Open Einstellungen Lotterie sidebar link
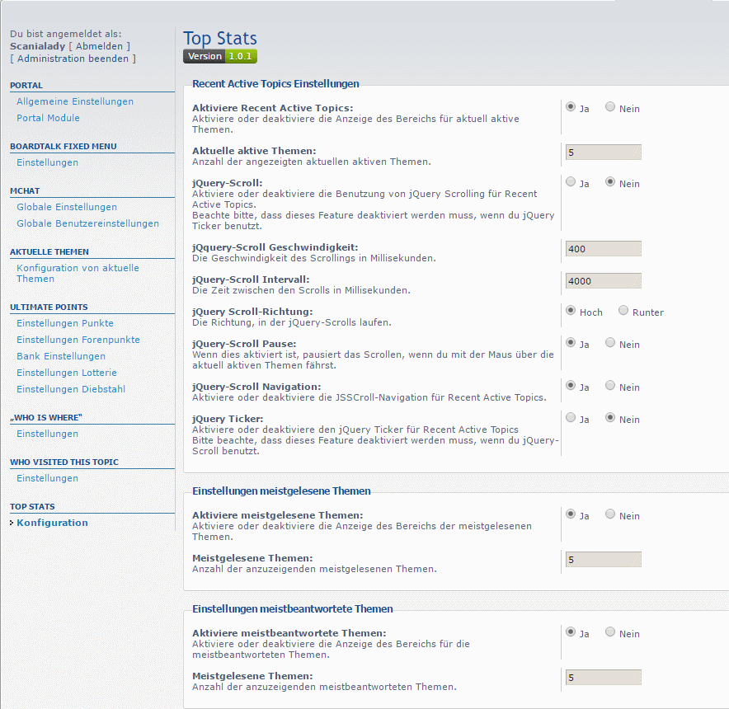This screenshot has width=729, height=709. (x=67, y=373)
